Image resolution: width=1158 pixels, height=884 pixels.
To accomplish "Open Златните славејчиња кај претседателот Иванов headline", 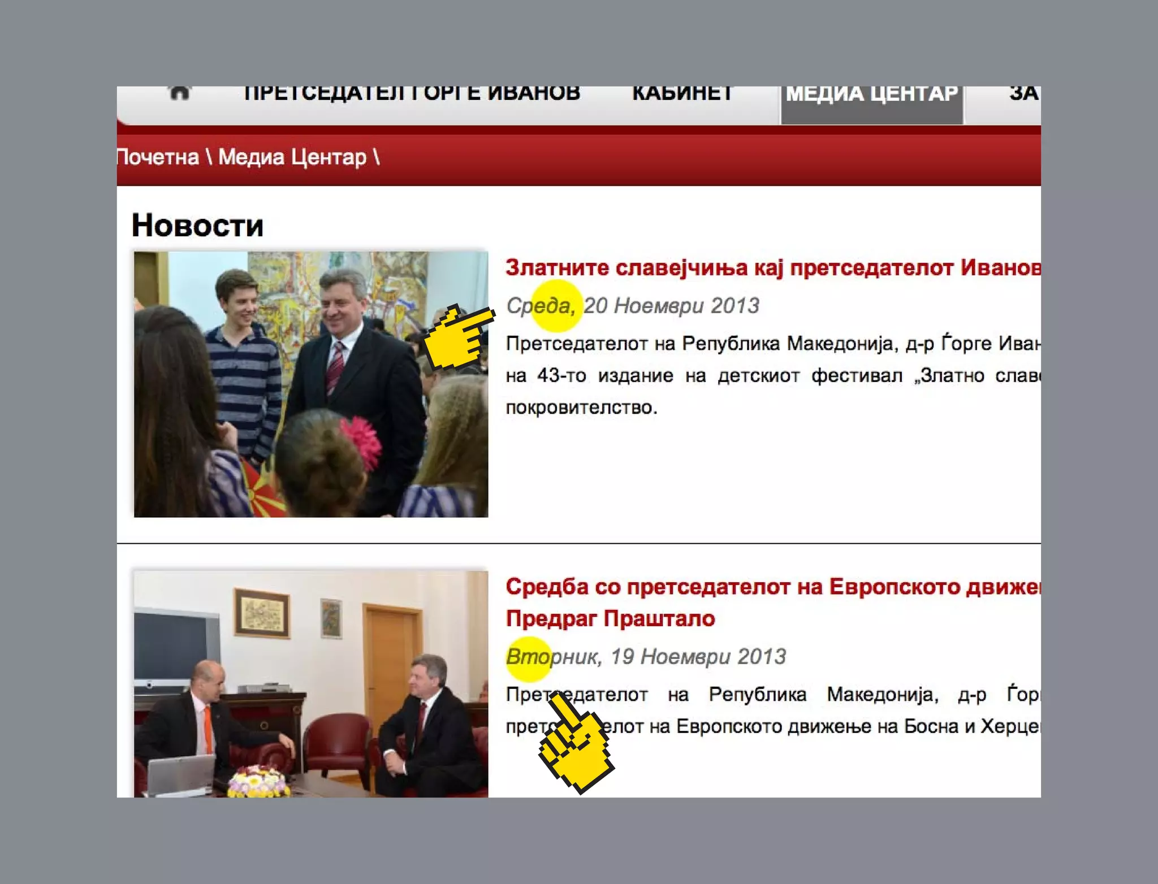I will click(772, 268).
